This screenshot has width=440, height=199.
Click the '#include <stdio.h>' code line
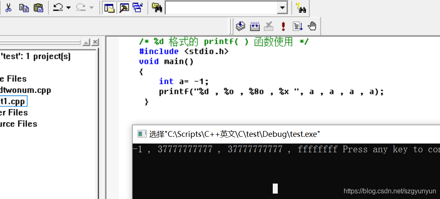184,51
